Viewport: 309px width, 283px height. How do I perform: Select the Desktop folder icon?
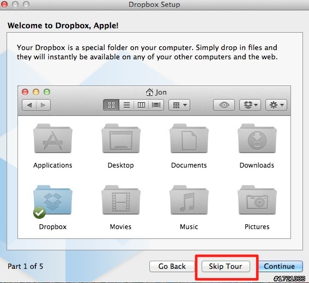121,139
